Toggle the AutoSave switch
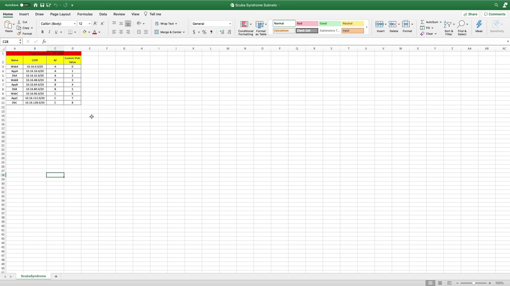 point(25,5)
